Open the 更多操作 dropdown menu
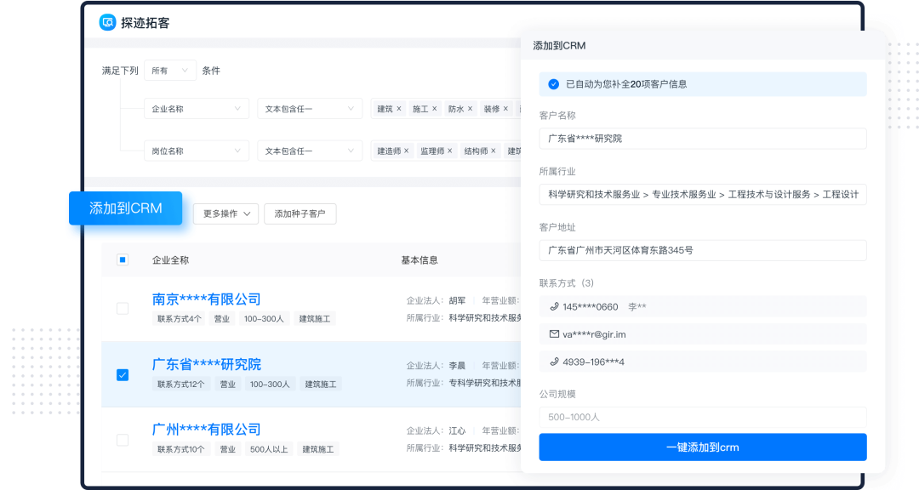The image size is (919, 490). click(225, 214)
